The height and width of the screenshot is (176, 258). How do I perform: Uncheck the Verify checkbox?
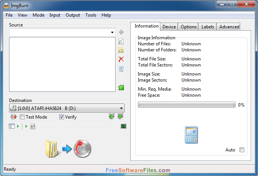[61, 117]
